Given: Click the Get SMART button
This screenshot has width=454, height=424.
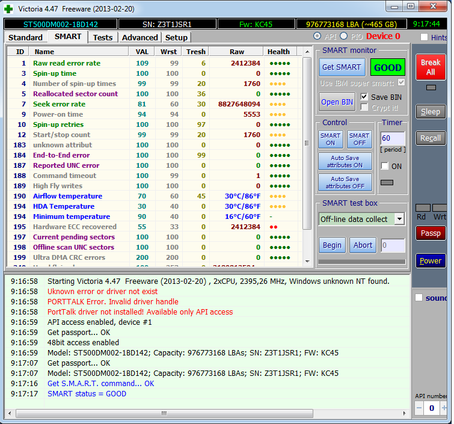Looking at the screenshot, I should click(x=342, y=67).
